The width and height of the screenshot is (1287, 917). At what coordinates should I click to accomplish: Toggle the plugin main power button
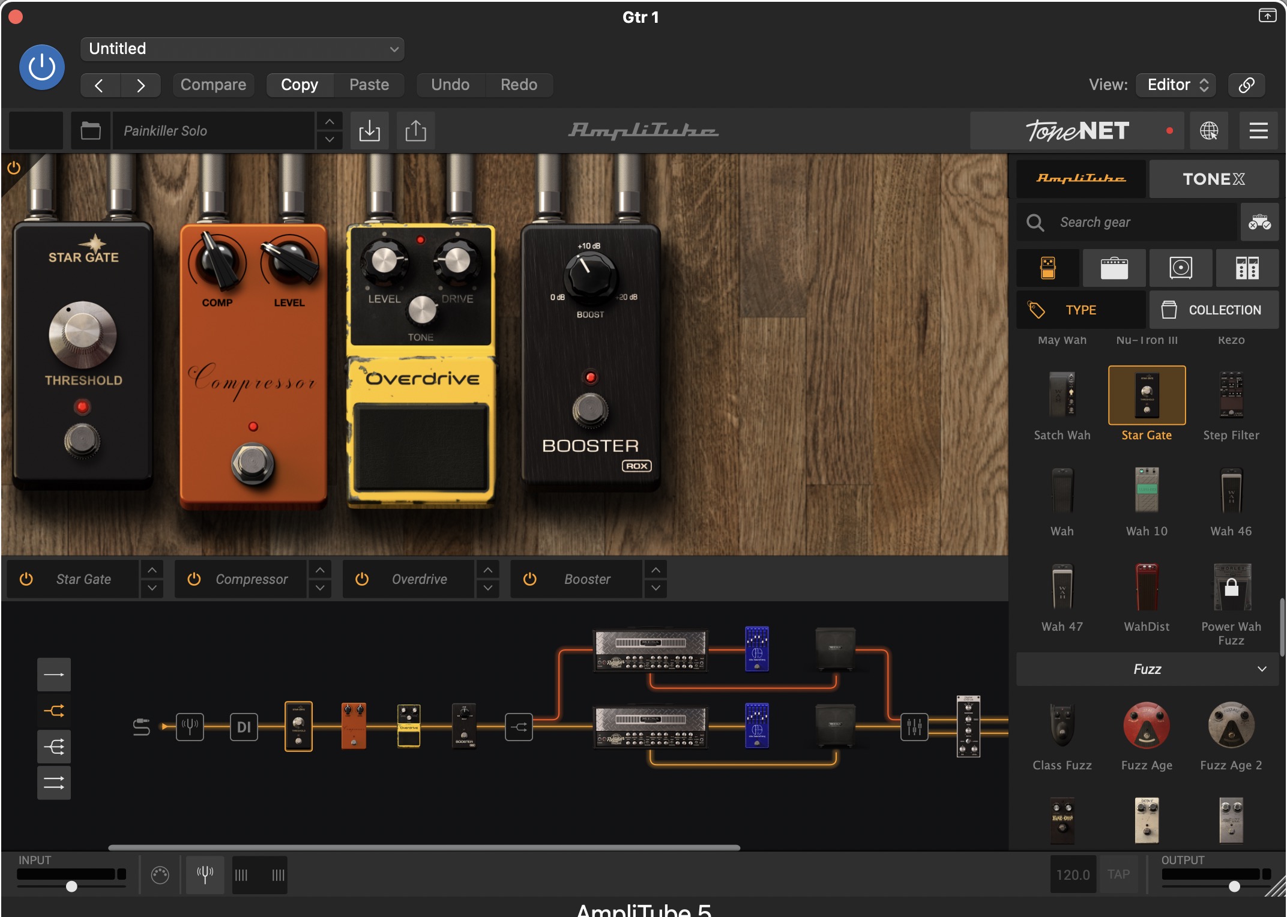(42, 67)
